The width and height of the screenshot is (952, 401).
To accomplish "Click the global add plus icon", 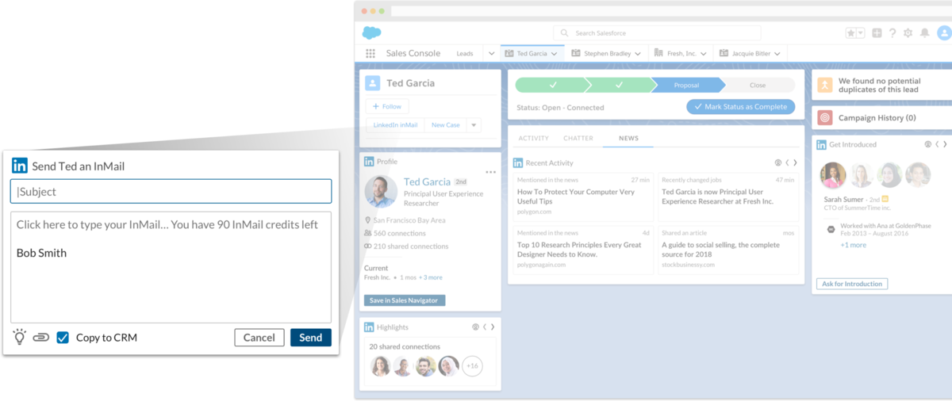I will (877, 33).
